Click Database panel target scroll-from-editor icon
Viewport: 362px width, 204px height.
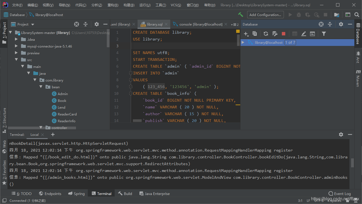pos(321,24)
